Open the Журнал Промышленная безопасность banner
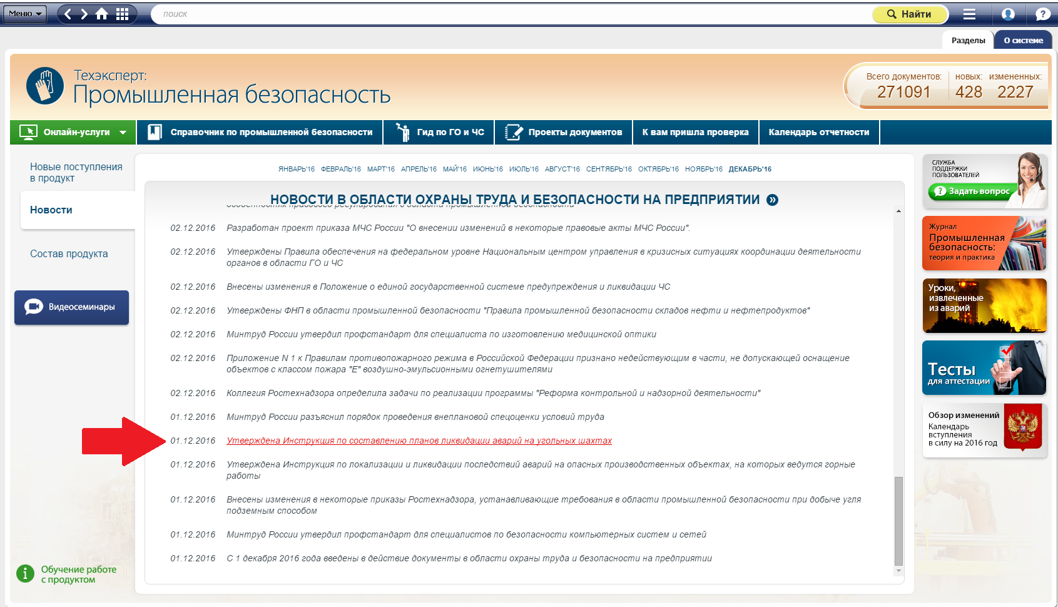1058x607 pixels. point(984,243)
